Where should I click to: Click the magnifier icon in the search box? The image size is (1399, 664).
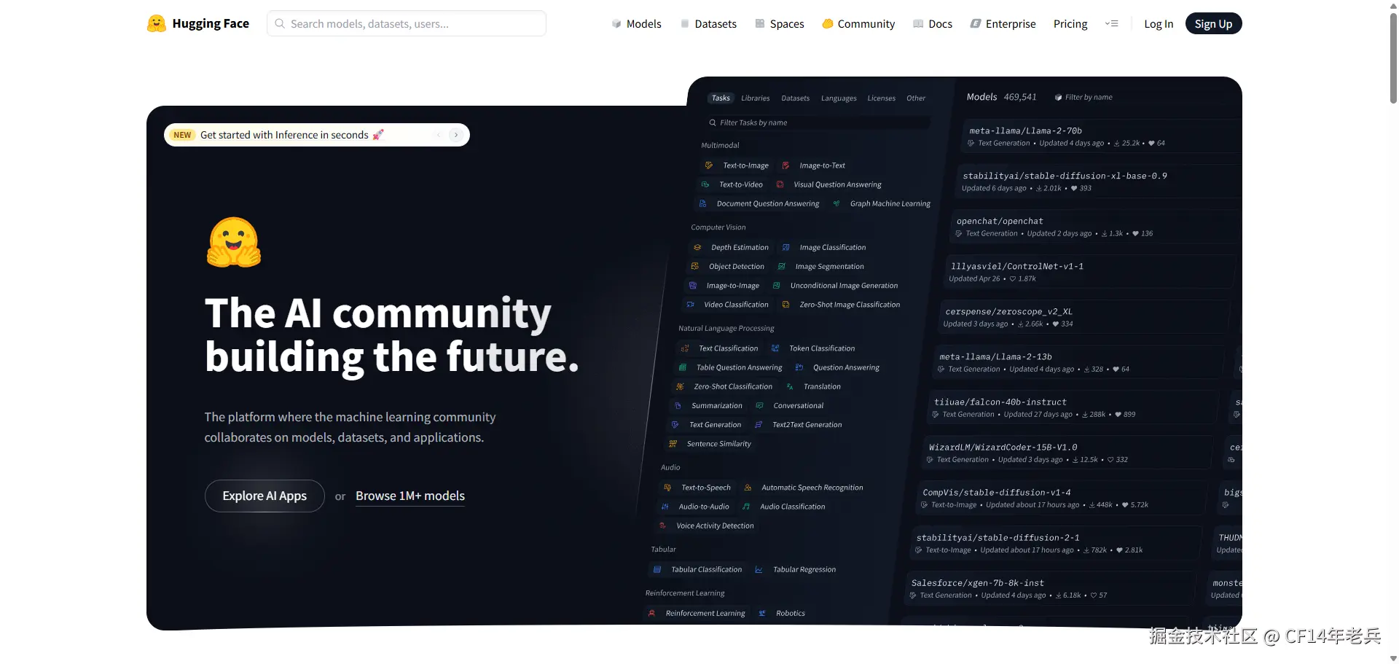[x=280, y=23]
